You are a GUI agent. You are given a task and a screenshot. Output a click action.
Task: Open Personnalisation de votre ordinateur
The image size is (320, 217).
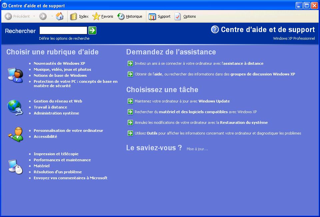(x=68, y=131)
